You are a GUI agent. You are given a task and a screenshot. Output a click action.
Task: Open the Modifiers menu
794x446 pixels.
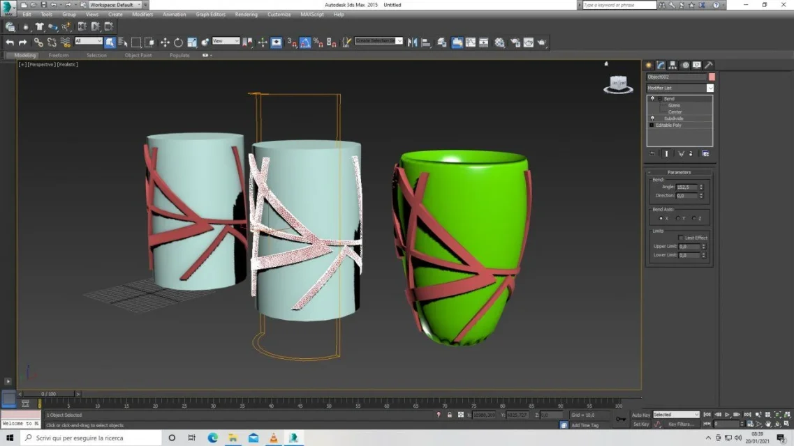142,14
